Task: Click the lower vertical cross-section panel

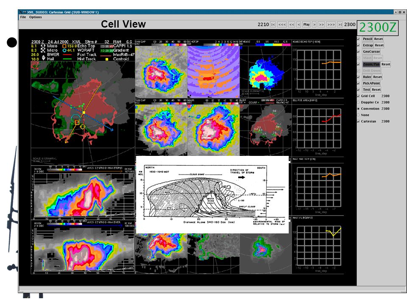Action: (x=83, y=247)
